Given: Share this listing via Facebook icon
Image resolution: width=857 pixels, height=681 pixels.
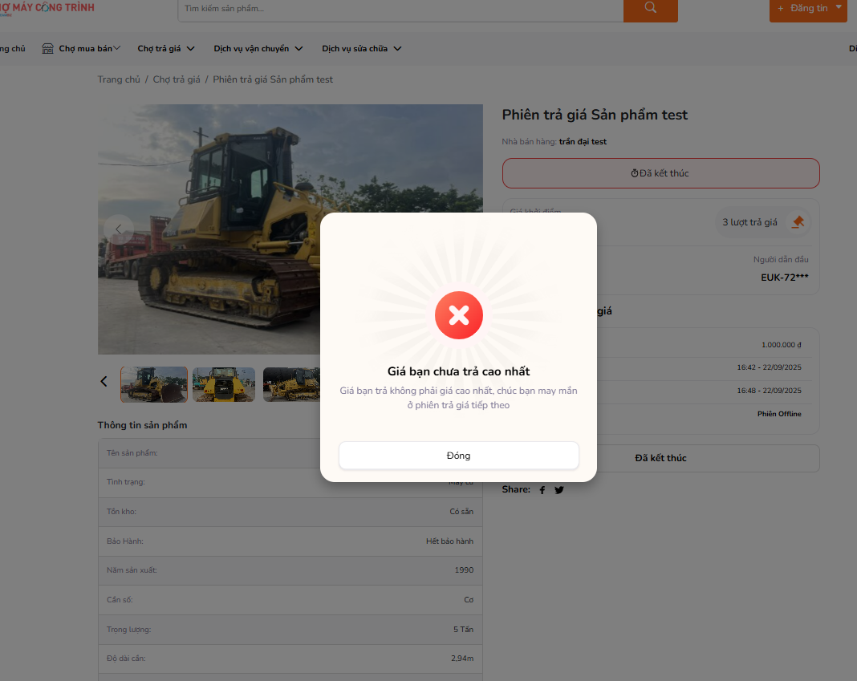Looking at the screenshot, I should [542, 490].
